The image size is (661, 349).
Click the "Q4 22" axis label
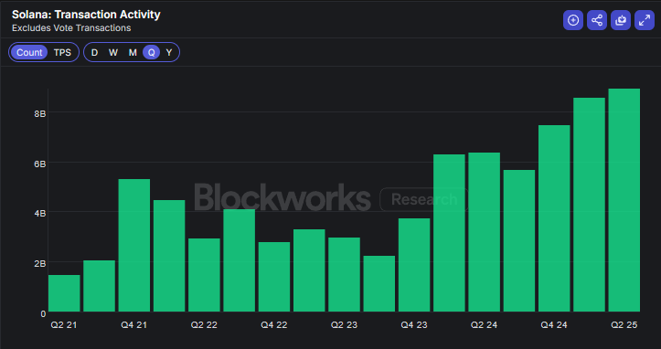274,325
